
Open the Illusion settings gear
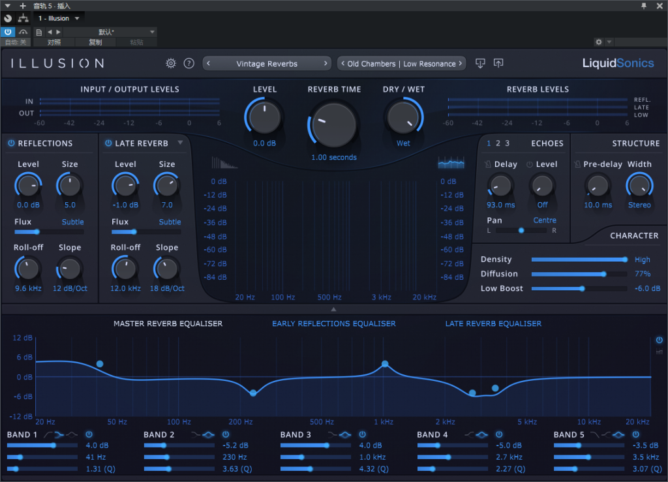171,63
